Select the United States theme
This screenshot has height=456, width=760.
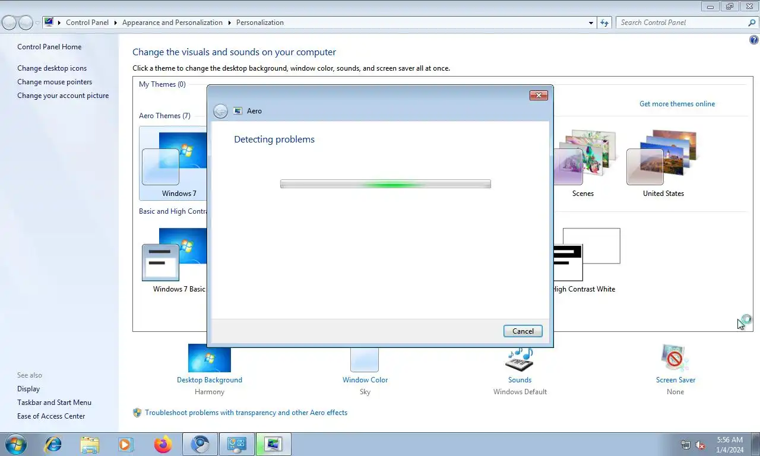[x=663, y=163]
